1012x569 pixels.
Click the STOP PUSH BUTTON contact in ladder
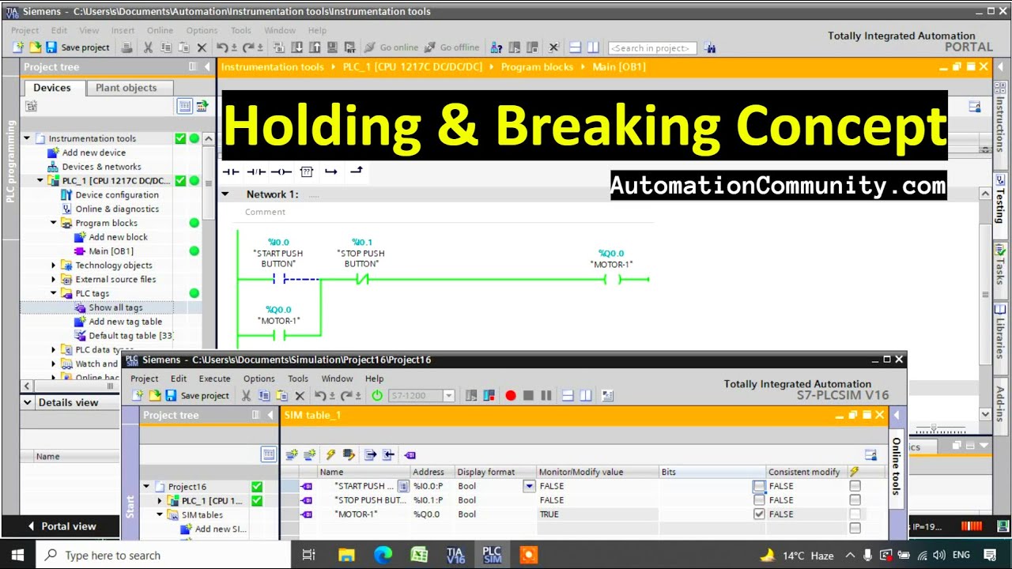coord(361,279)
